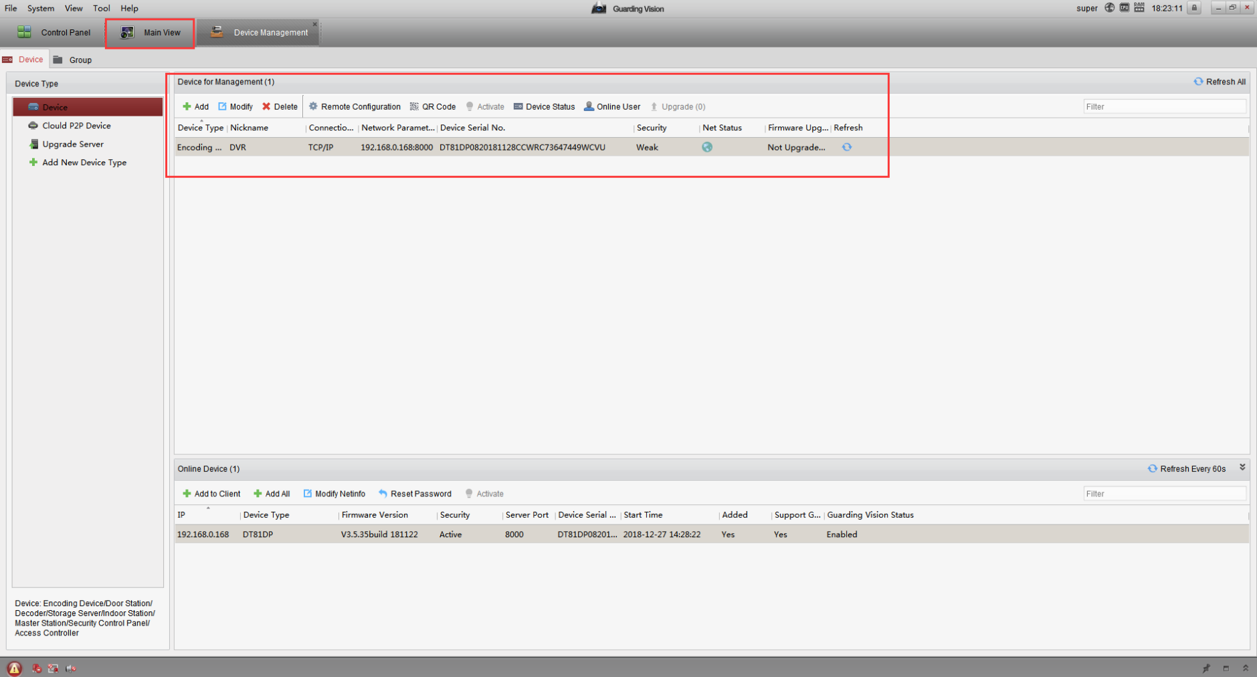
Task: Delete the selected device
Action: click(280, 106)
